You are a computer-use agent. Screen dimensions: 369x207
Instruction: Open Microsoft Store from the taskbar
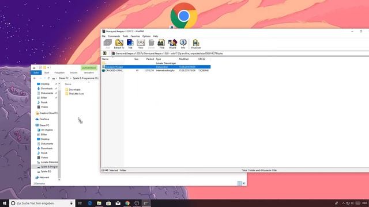point(108,203)
